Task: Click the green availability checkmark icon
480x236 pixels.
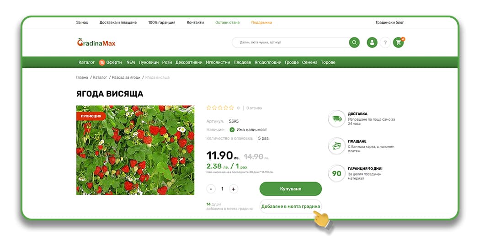Action: click(232, 130)
